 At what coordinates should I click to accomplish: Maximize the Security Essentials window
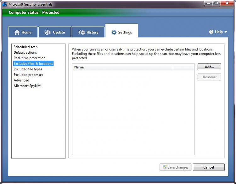216,3
